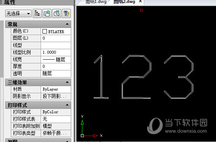Image resolution: width=216 pixels, height=142 pixels.
Task: Click the 图层 value field showing 0
Action: click(x=56, y=38)
